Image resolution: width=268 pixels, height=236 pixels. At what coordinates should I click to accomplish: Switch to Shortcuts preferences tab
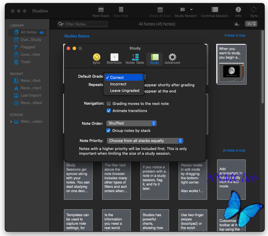(x=114, y=59)
